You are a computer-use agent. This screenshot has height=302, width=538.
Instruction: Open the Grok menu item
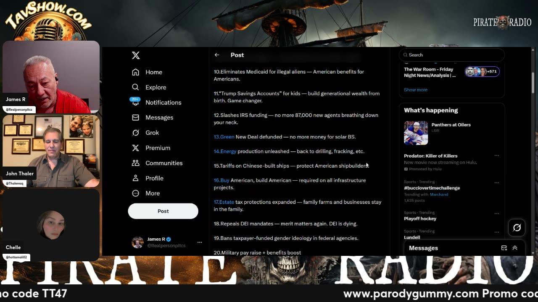152,133
